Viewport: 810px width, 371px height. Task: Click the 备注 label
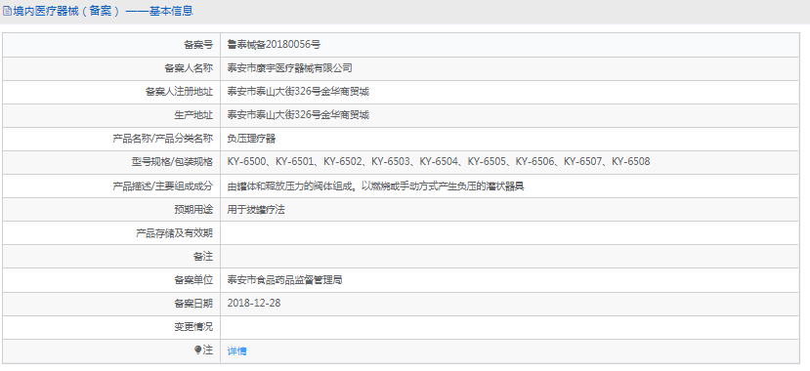pyautogui.click(x=203, y=257)
